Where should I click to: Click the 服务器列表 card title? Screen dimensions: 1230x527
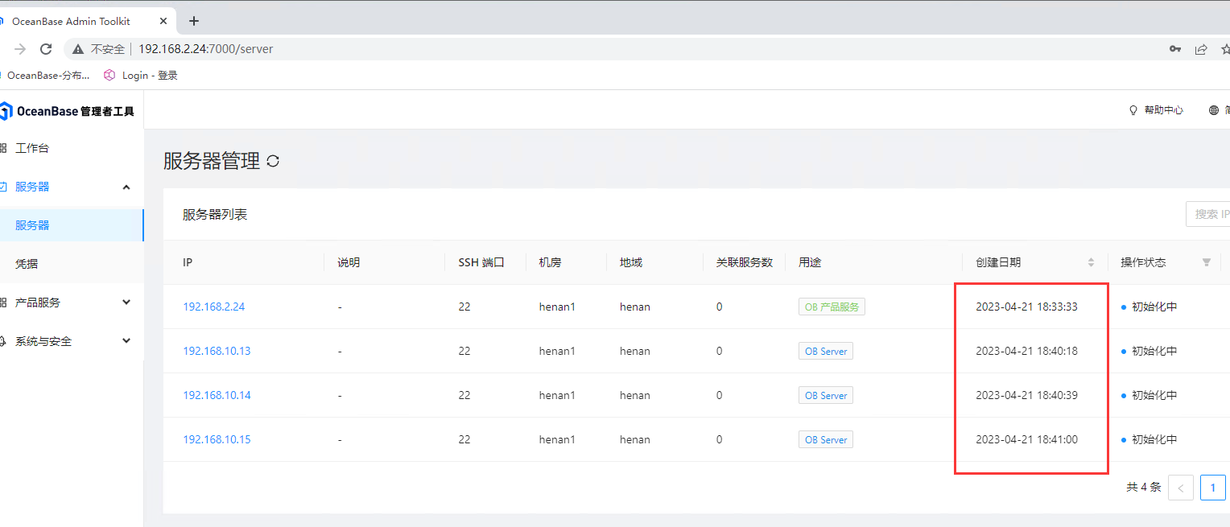215,214
